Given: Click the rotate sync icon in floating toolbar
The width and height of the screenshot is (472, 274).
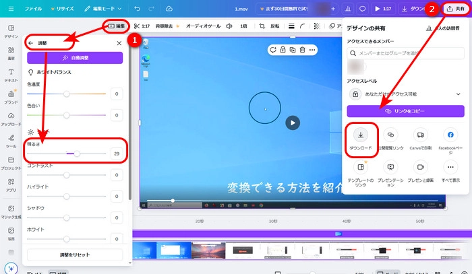Looking at the screenshot, I should (x=273, y=50).
